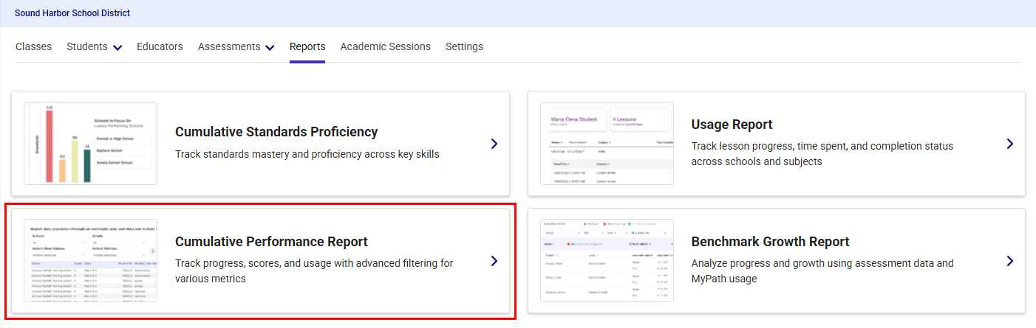Click the Cumulative Standards Proficiency heading
Screen dimensions: 1036x328
(276, 132)
